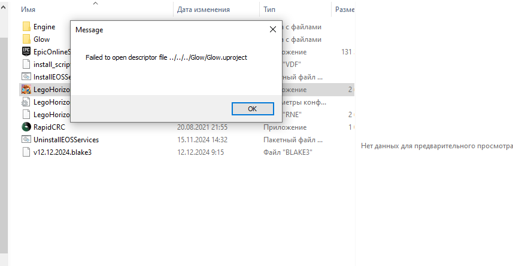Click the preview pane no-data text
Screen dimensions: 513x266
click(437, 146)
